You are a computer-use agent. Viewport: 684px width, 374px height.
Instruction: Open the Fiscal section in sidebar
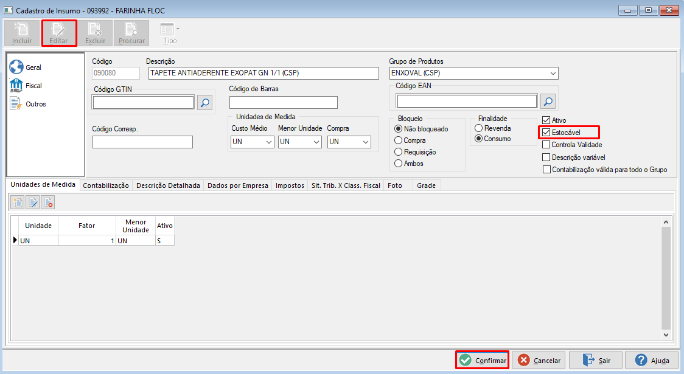(26, 86)
